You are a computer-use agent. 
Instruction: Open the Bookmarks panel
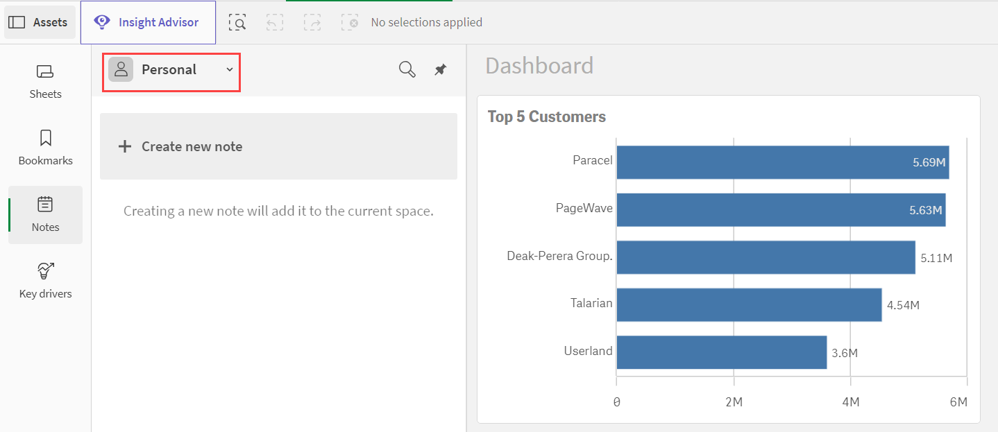click(x=46, y=148)
